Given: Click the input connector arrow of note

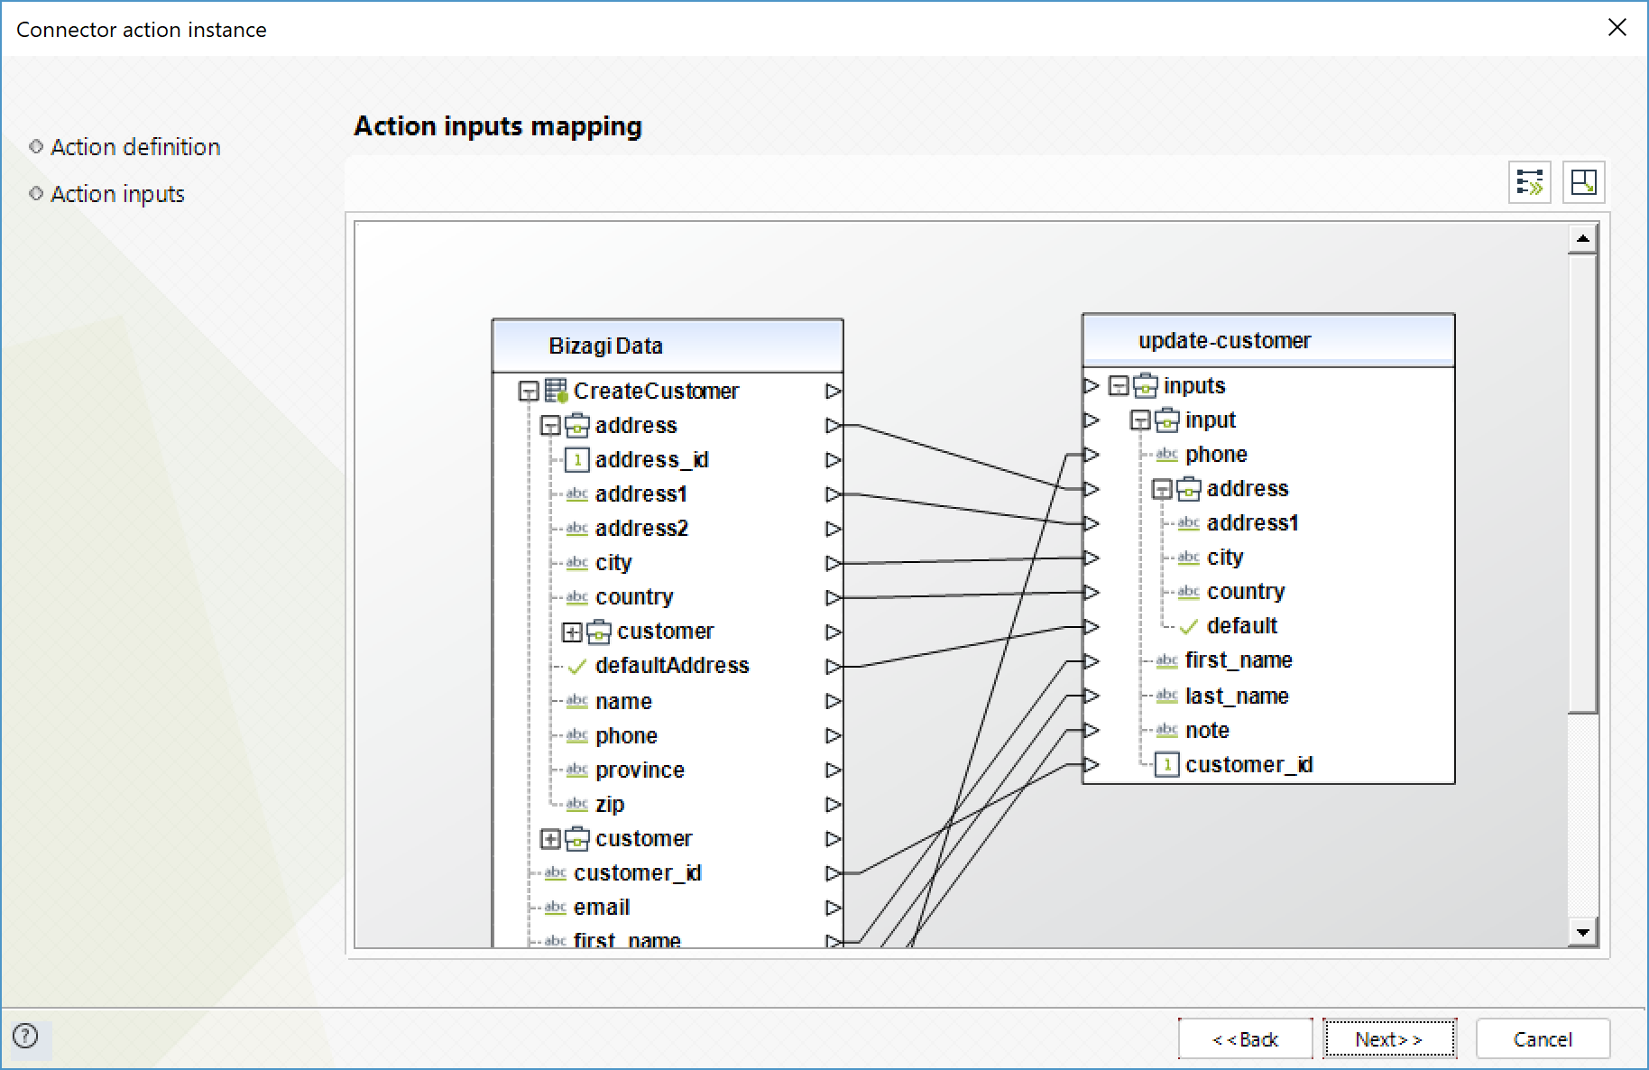Looking at the screenshot, I should pyautogui.click(x=1092, y=730).
